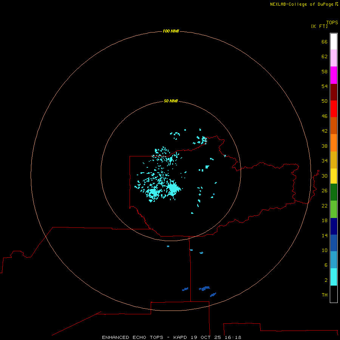Click the "50" legend label
The height and width of the screenshot is (340, 340).
tap(325, 101)
